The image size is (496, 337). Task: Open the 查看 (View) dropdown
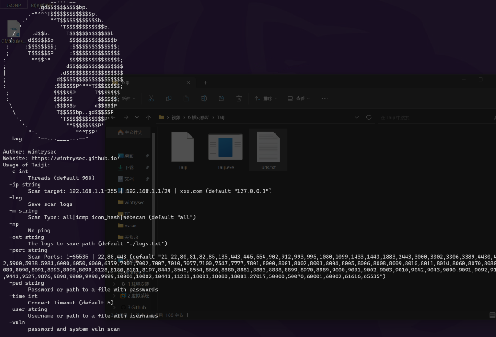pos(299,99)
